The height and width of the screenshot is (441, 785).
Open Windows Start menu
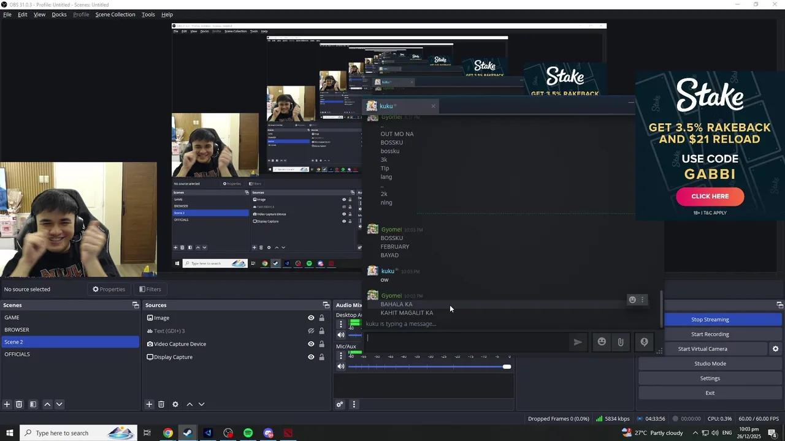coord(9,433)
